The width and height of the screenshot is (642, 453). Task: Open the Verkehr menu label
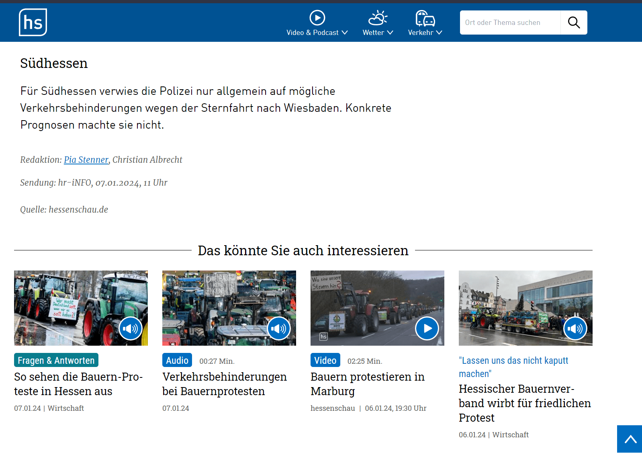click(420, 33)
